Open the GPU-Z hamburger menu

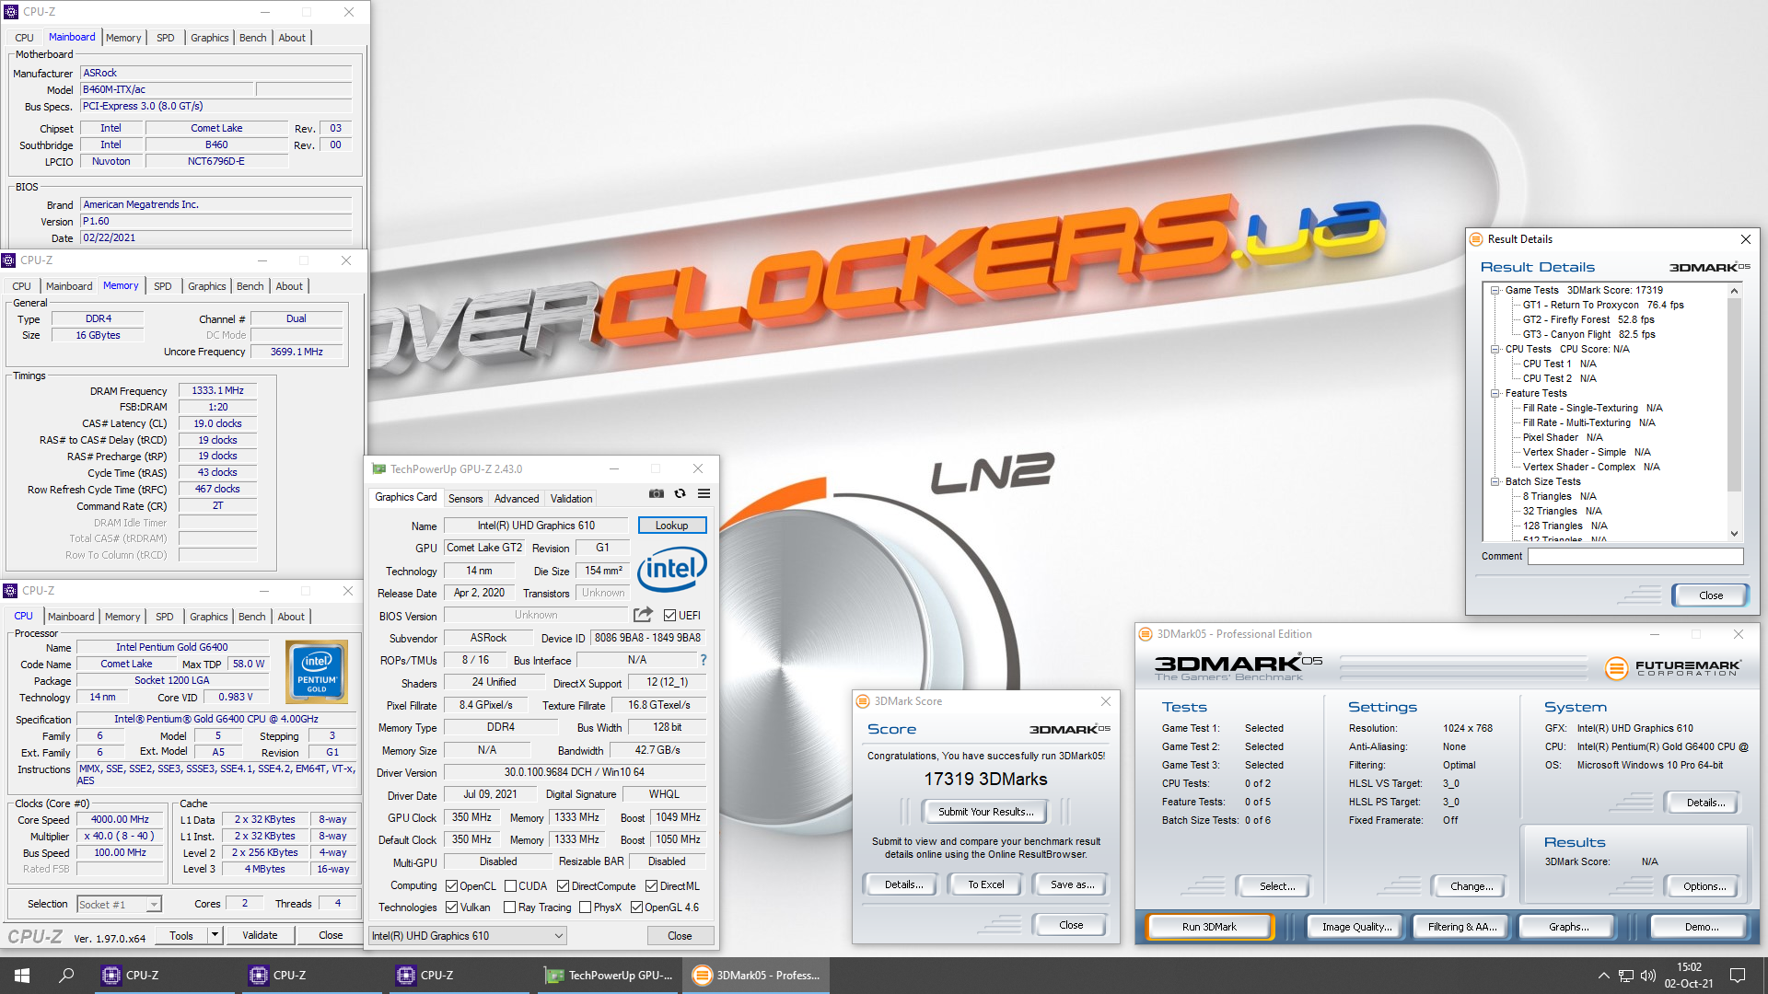pyautogui.click(x=704, y=494)
